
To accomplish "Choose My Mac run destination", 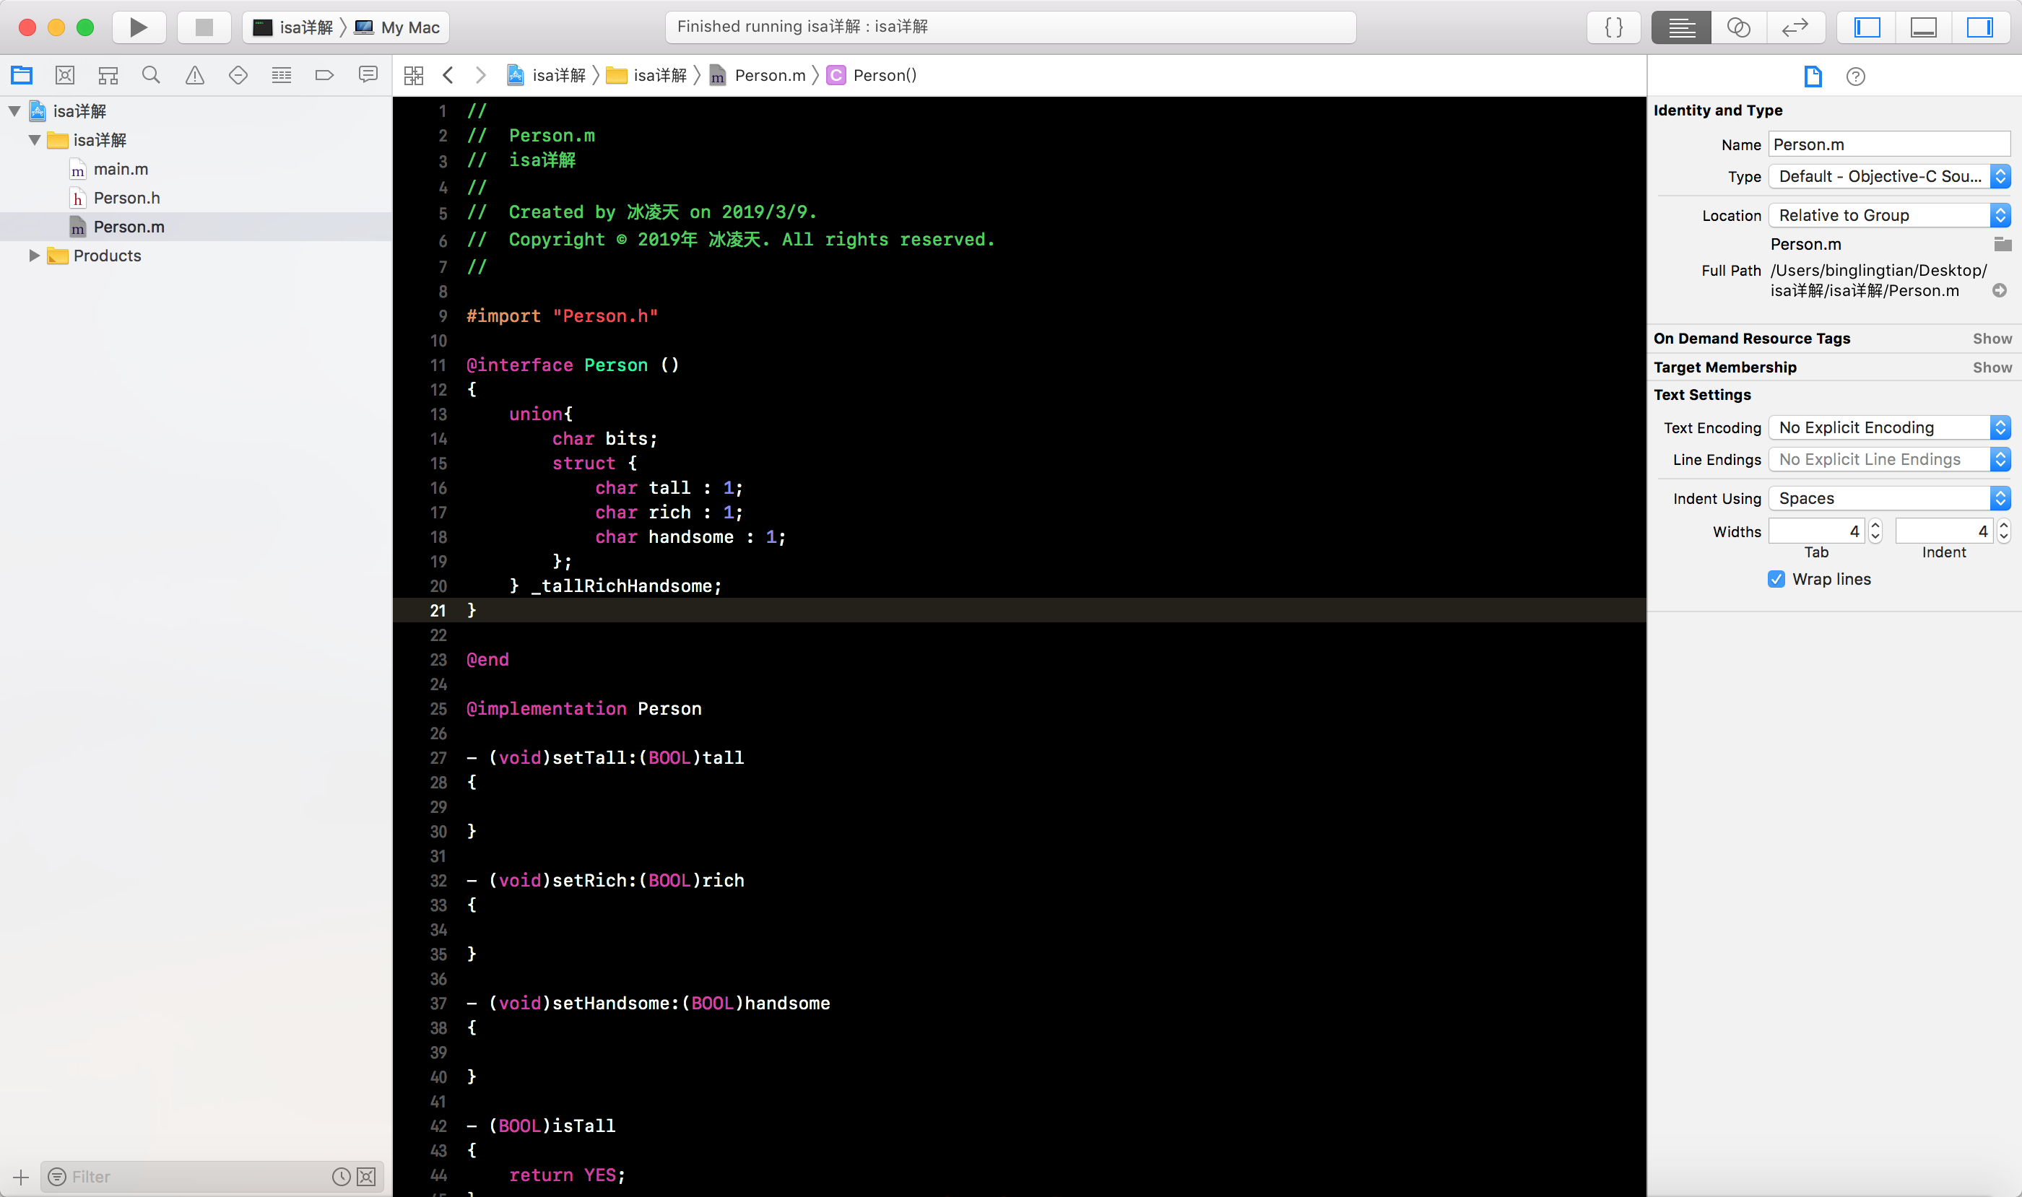I will point(398,27).
